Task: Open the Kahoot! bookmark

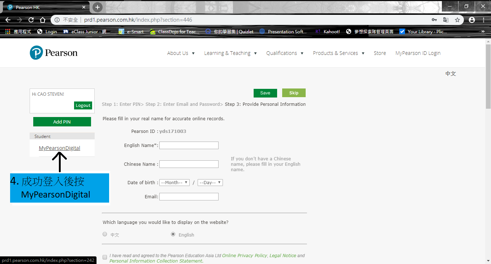Action: [328, 31]
